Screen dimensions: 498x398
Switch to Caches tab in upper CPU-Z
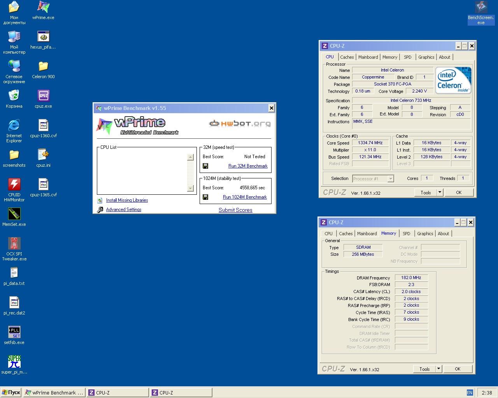[x=347, y=57]
